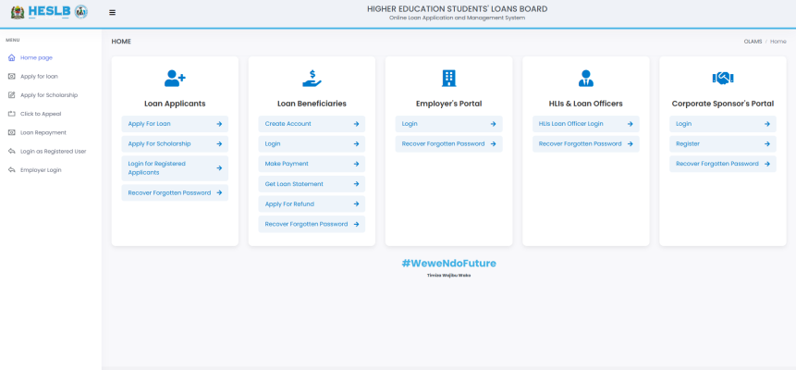
Task: Recover Forgotten Password under Loan Beneficiaries
Action: [306, 224]
